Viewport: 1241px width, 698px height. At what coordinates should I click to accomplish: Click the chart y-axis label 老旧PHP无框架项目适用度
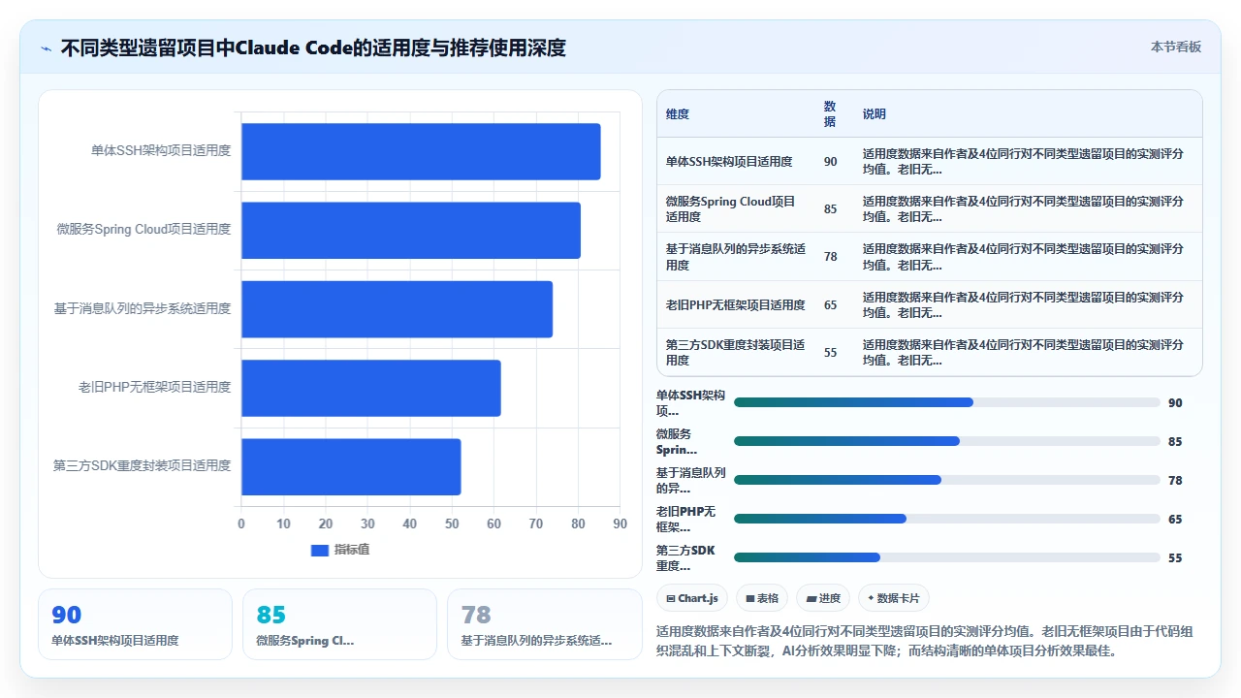(x=154, y=388)
